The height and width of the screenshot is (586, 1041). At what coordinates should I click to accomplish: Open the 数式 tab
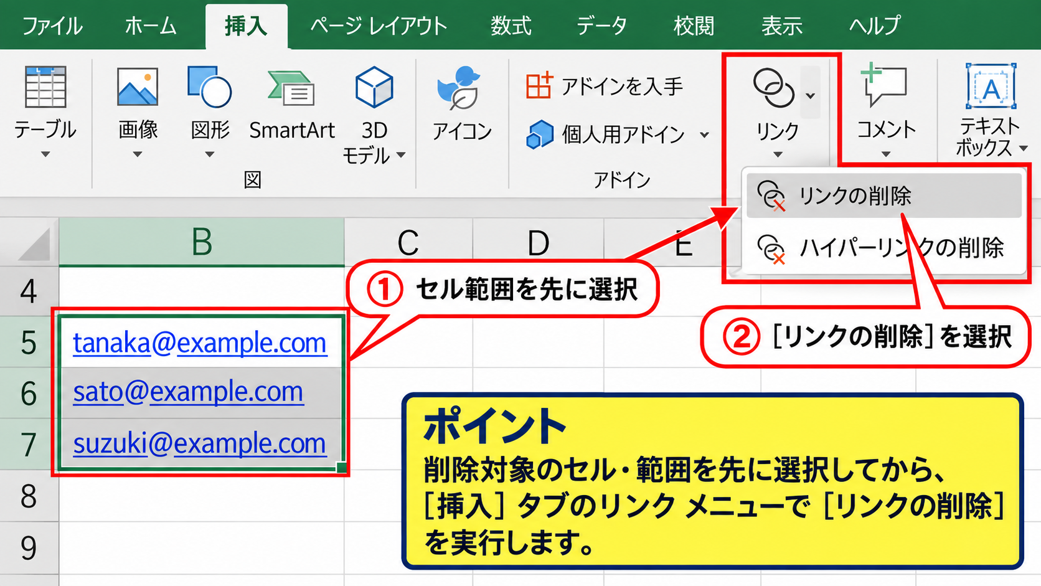511,26
